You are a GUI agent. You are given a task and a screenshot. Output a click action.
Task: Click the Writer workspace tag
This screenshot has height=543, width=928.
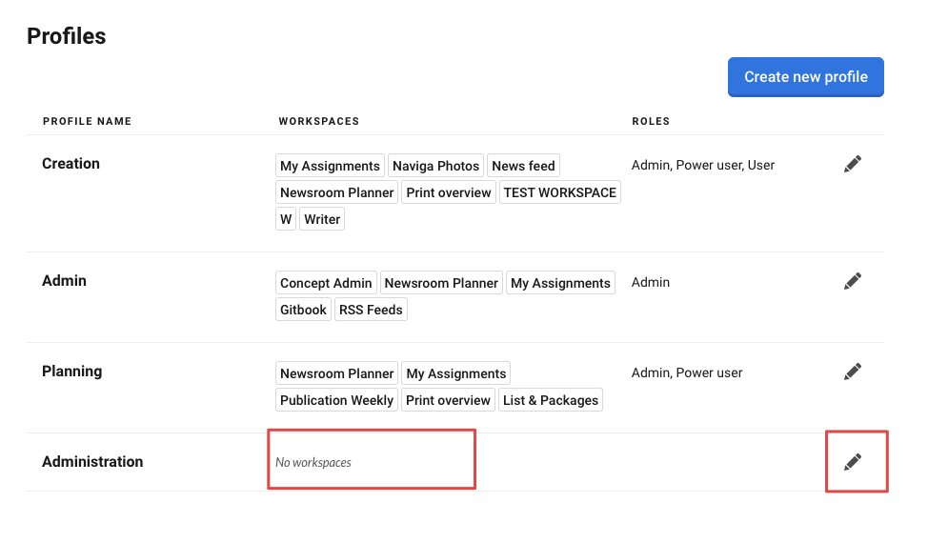322,219
